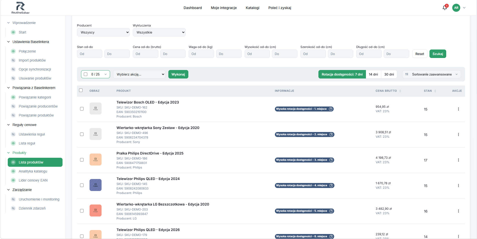Open the Wybierz akcję dropdown

(139, 74)
